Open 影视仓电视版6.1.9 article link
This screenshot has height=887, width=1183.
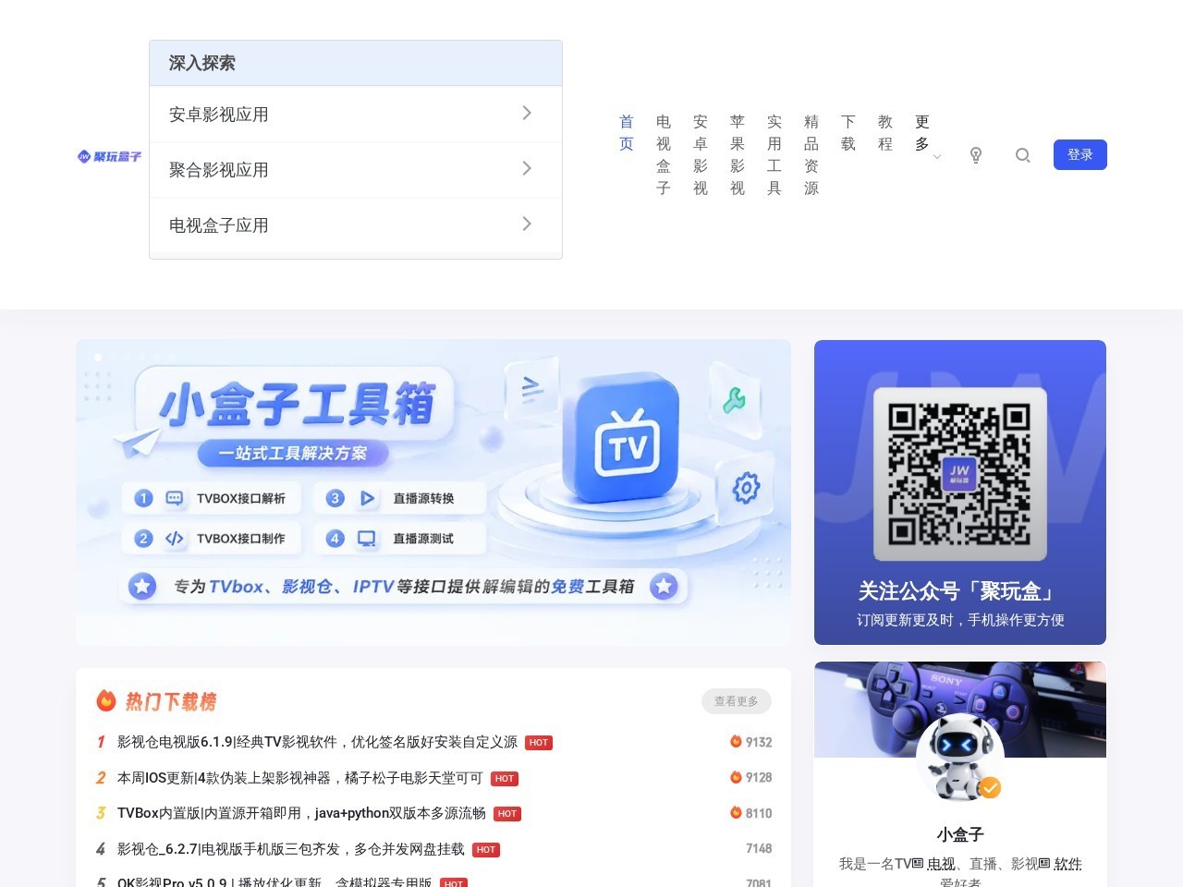coord(317,742)
